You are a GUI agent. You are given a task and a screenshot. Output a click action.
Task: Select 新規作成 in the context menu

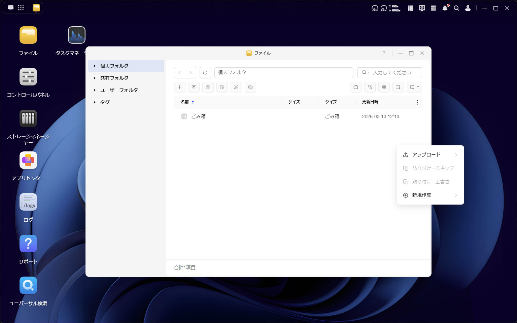coord(422,195)
